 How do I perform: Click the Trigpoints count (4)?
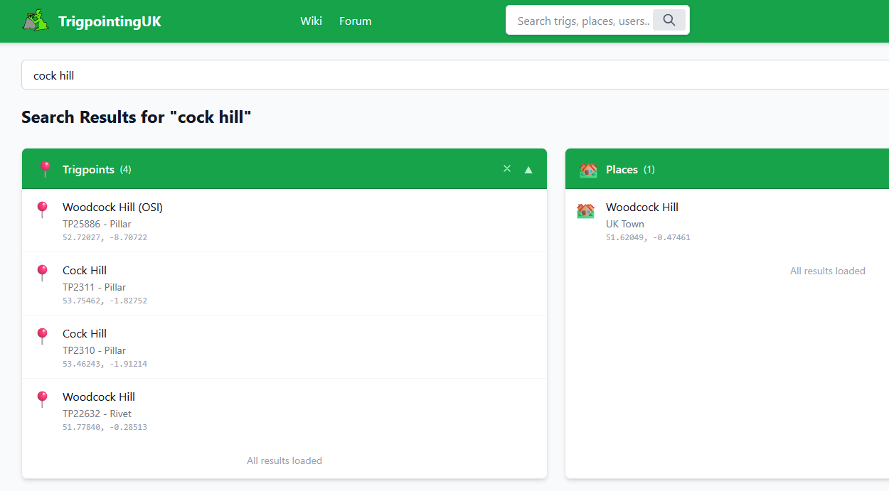(125, 169)
